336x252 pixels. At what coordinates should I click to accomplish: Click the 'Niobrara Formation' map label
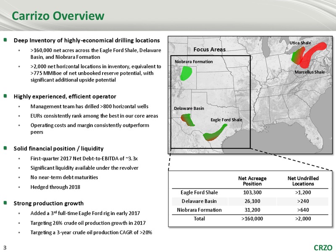[x=194, y=62]
